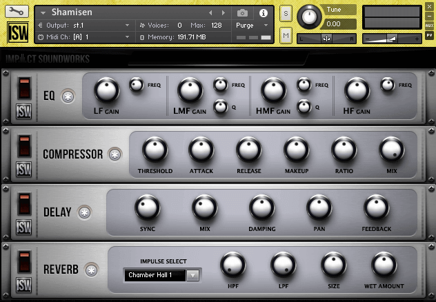Click the Output icon
The image size is (436, 302).
tap(41, 26)
